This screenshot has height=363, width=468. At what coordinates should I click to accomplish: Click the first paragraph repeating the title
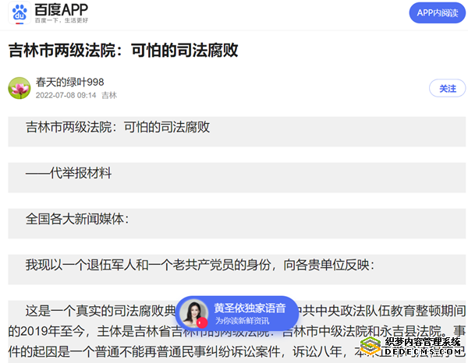coord(118,127)
